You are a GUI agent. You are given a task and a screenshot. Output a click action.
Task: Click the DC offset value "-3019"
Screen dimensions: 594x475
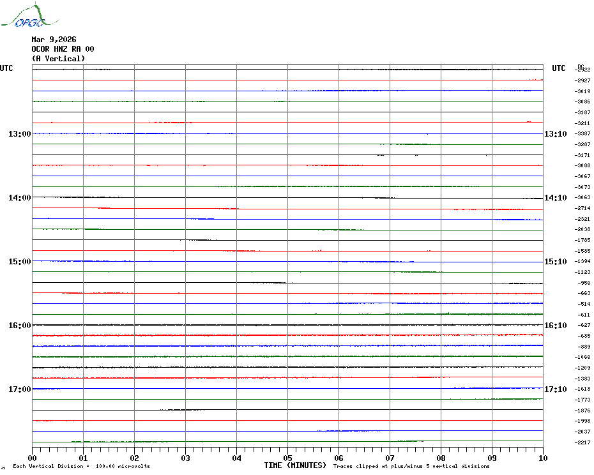pyautogui.click(x=583, y=91)
